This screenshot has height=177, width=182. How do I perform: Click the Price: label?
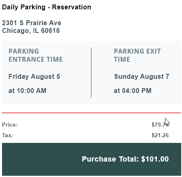pos(10,125)
